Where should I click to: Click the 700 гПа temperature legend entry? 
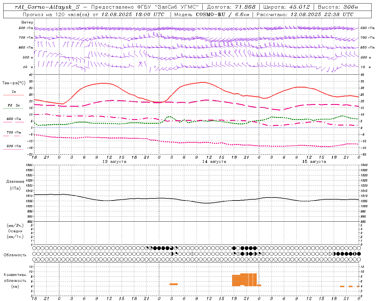[14, 133]
